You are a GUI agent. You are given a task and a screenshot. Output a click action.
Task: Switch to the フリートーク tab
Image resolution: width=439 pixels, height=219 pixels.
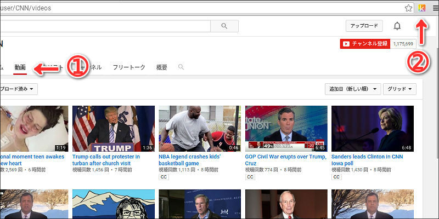(x=129, y=67)
